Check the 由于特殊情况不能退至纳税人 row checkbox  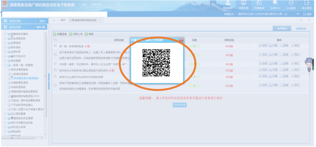pyautogui.click(x=55, y=55)
